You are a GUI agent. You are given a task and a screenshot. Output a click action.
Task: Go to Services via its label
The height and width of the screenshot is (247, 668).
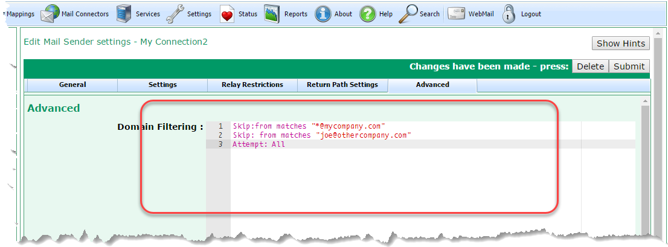pos(148,14)
